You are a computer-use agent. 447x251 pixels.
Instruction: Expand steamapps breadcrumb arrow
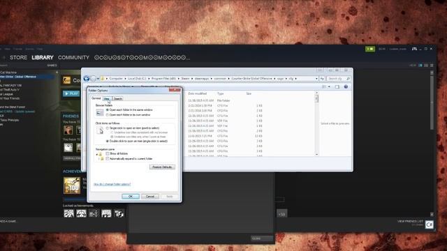pyautogui.click(x=212, y=79)
